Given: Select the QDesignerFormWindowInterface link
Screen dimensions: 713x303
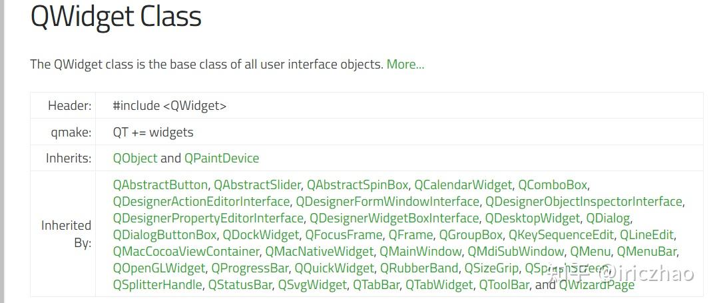Looking at the screenshot, I should (x=387, y=202).
